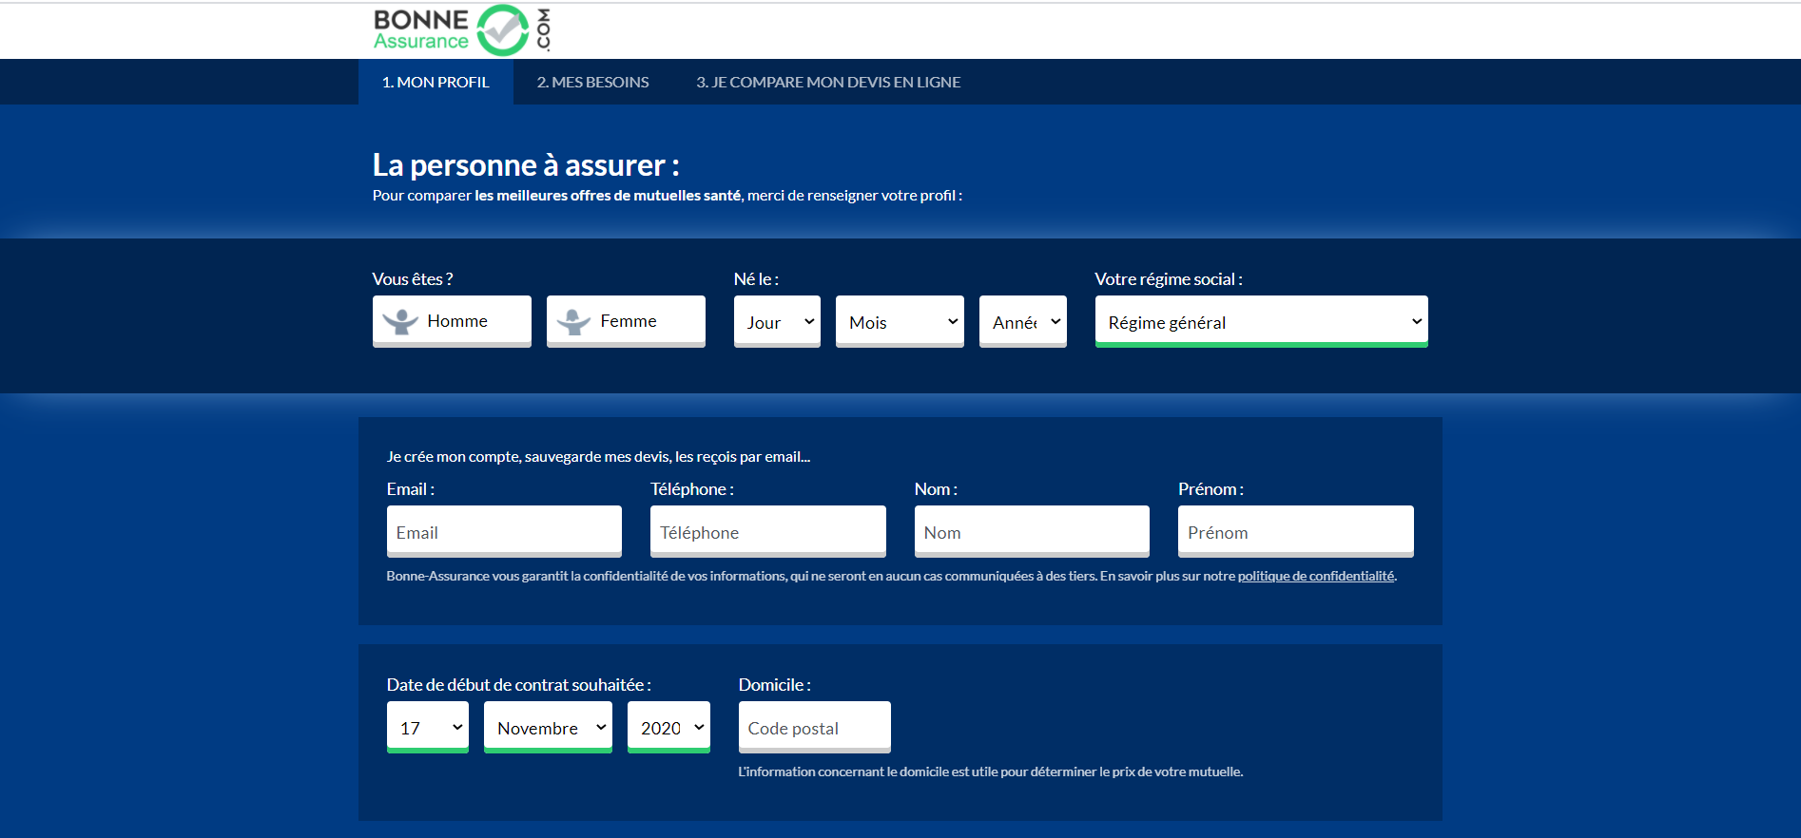The width and height of the screenshot is (1801, 838).
Task: Click into the Email input field
Action: 504,532
